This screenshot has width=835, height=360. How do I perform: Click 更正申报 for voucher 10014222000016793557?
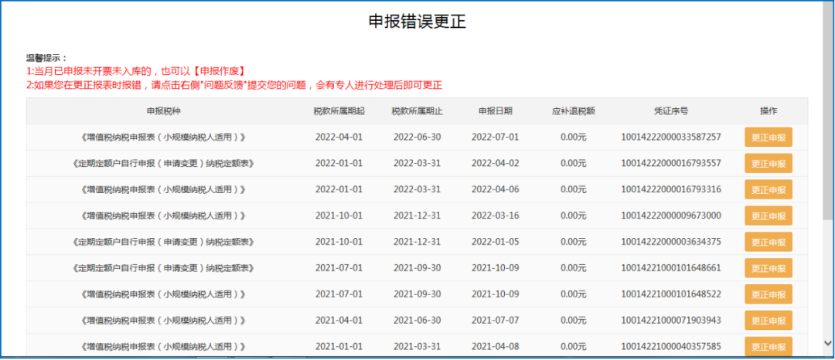coord(768,163)
